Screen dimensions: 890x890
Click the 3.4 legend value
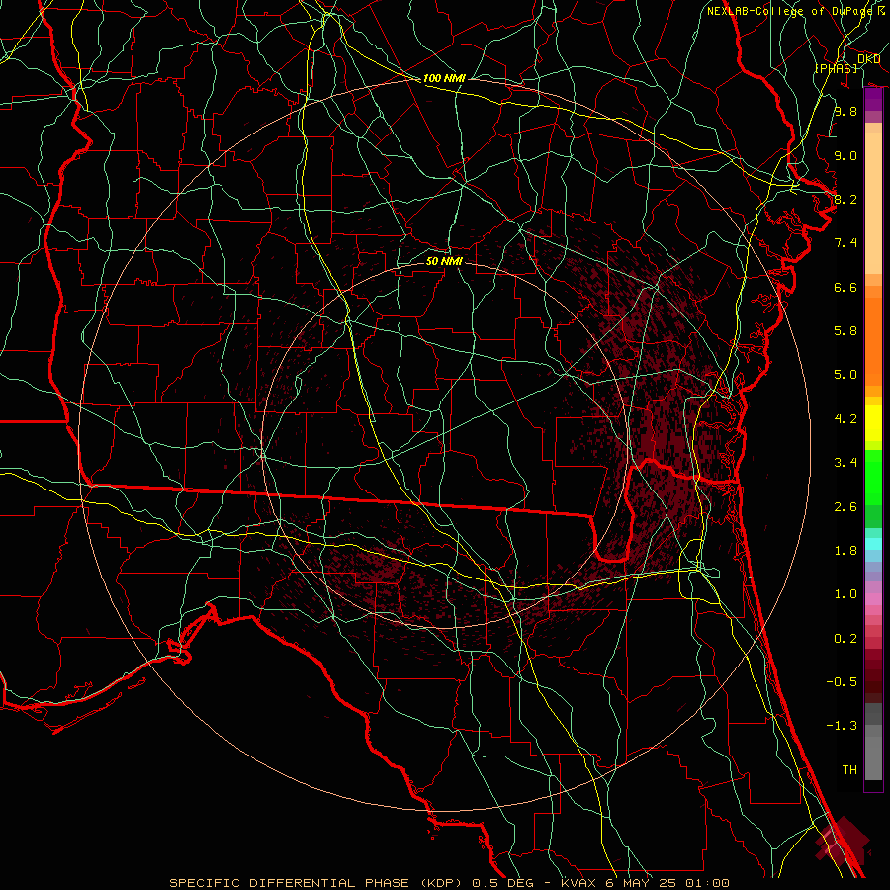point(845,463)
